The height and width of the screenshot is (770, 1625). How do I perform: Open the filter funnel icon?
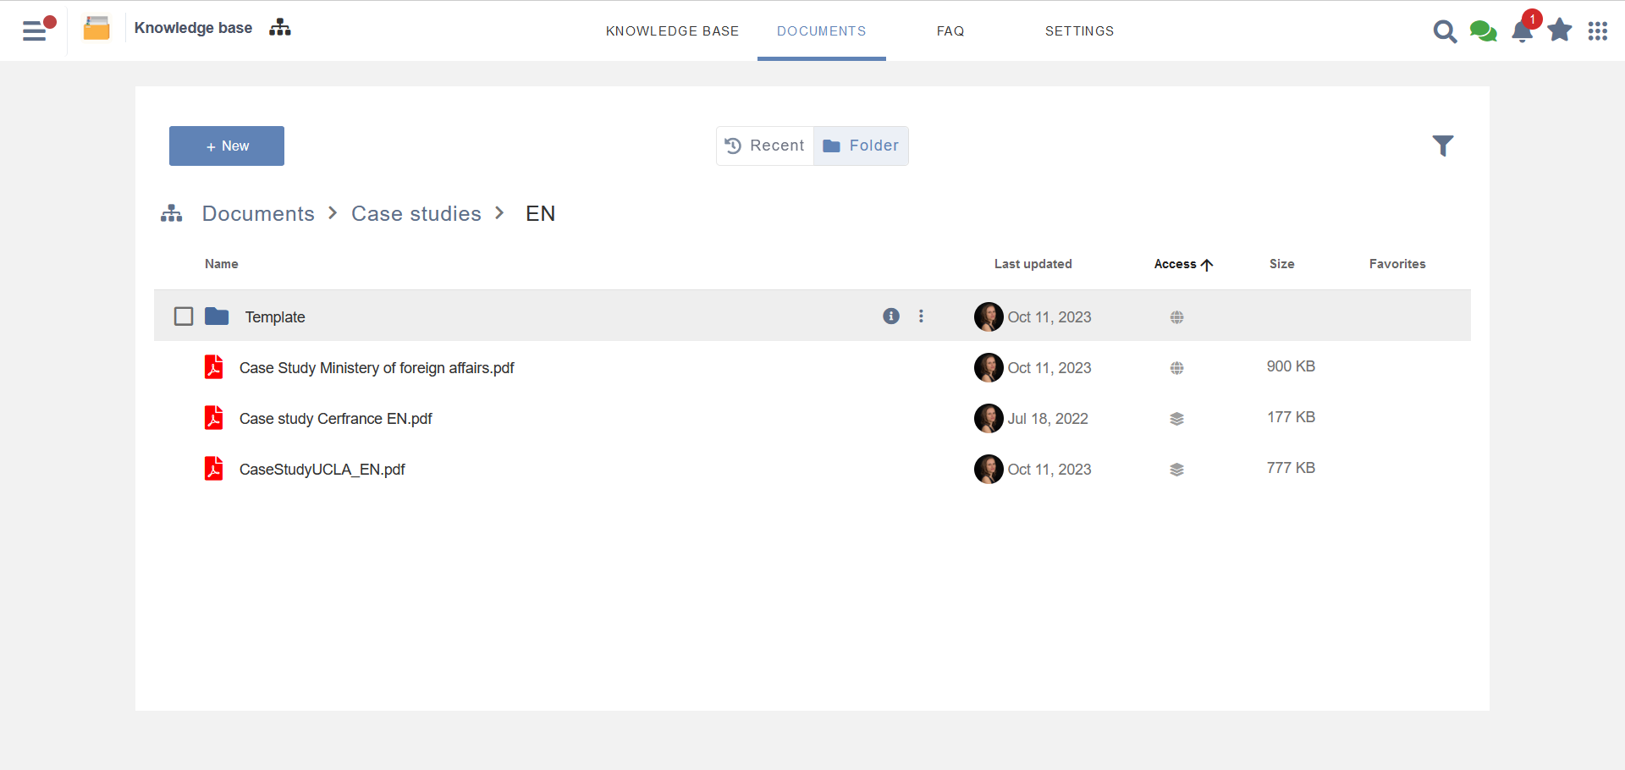click(1443, 146)
